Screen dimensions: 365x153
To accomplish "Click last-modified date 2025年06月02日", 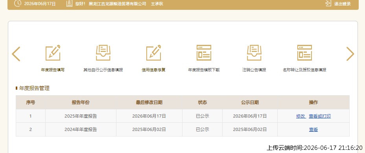I will (x=149, y=129).
